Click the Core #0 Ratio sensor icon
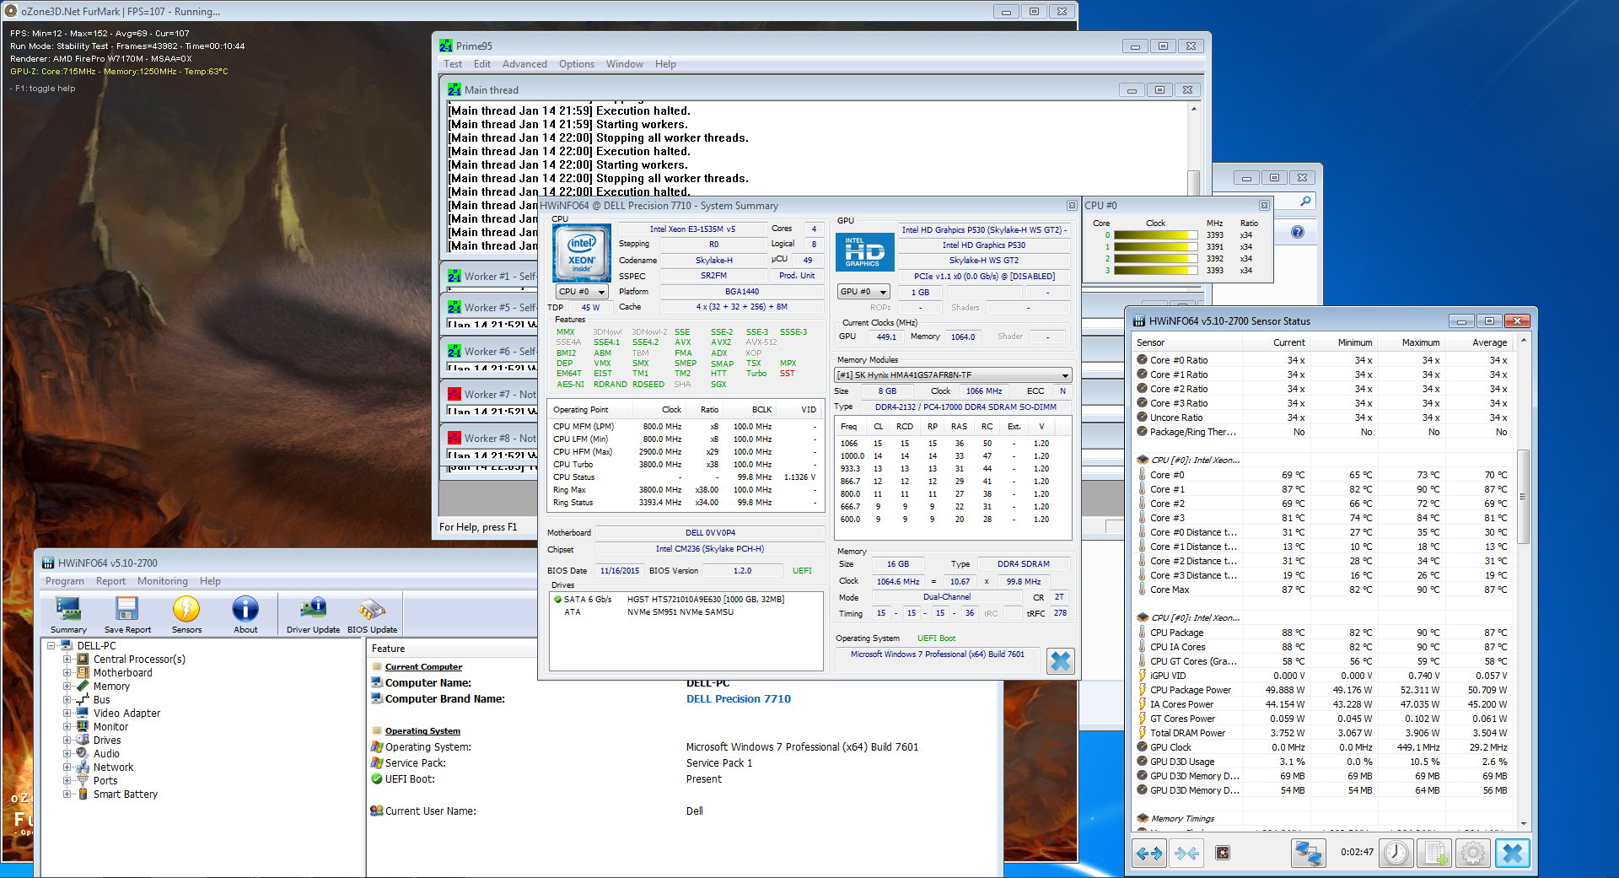The width and height of the screenshot is (1619, 878). 1142,360
